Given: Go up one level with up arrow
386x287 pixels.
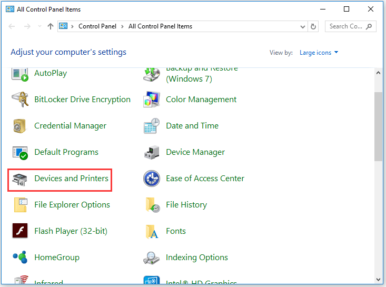Looking at the screenshot, I should pyautogui.click(x=51, y=26).
